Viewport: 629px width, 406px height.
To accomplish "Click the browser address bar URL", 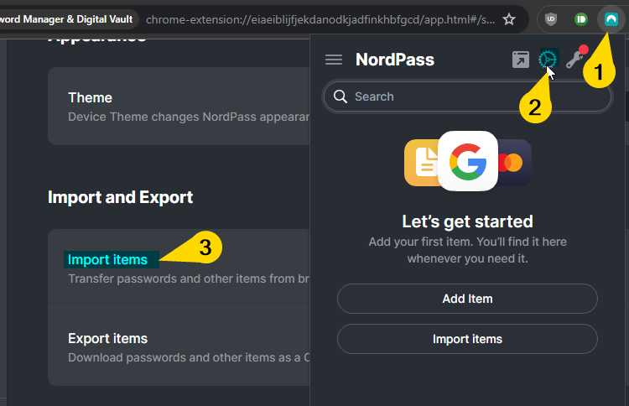I will [320, 19].
